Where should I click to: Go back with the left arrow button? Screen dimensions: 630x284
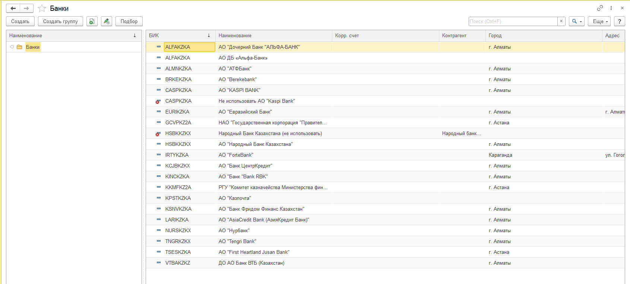(13, 8)
